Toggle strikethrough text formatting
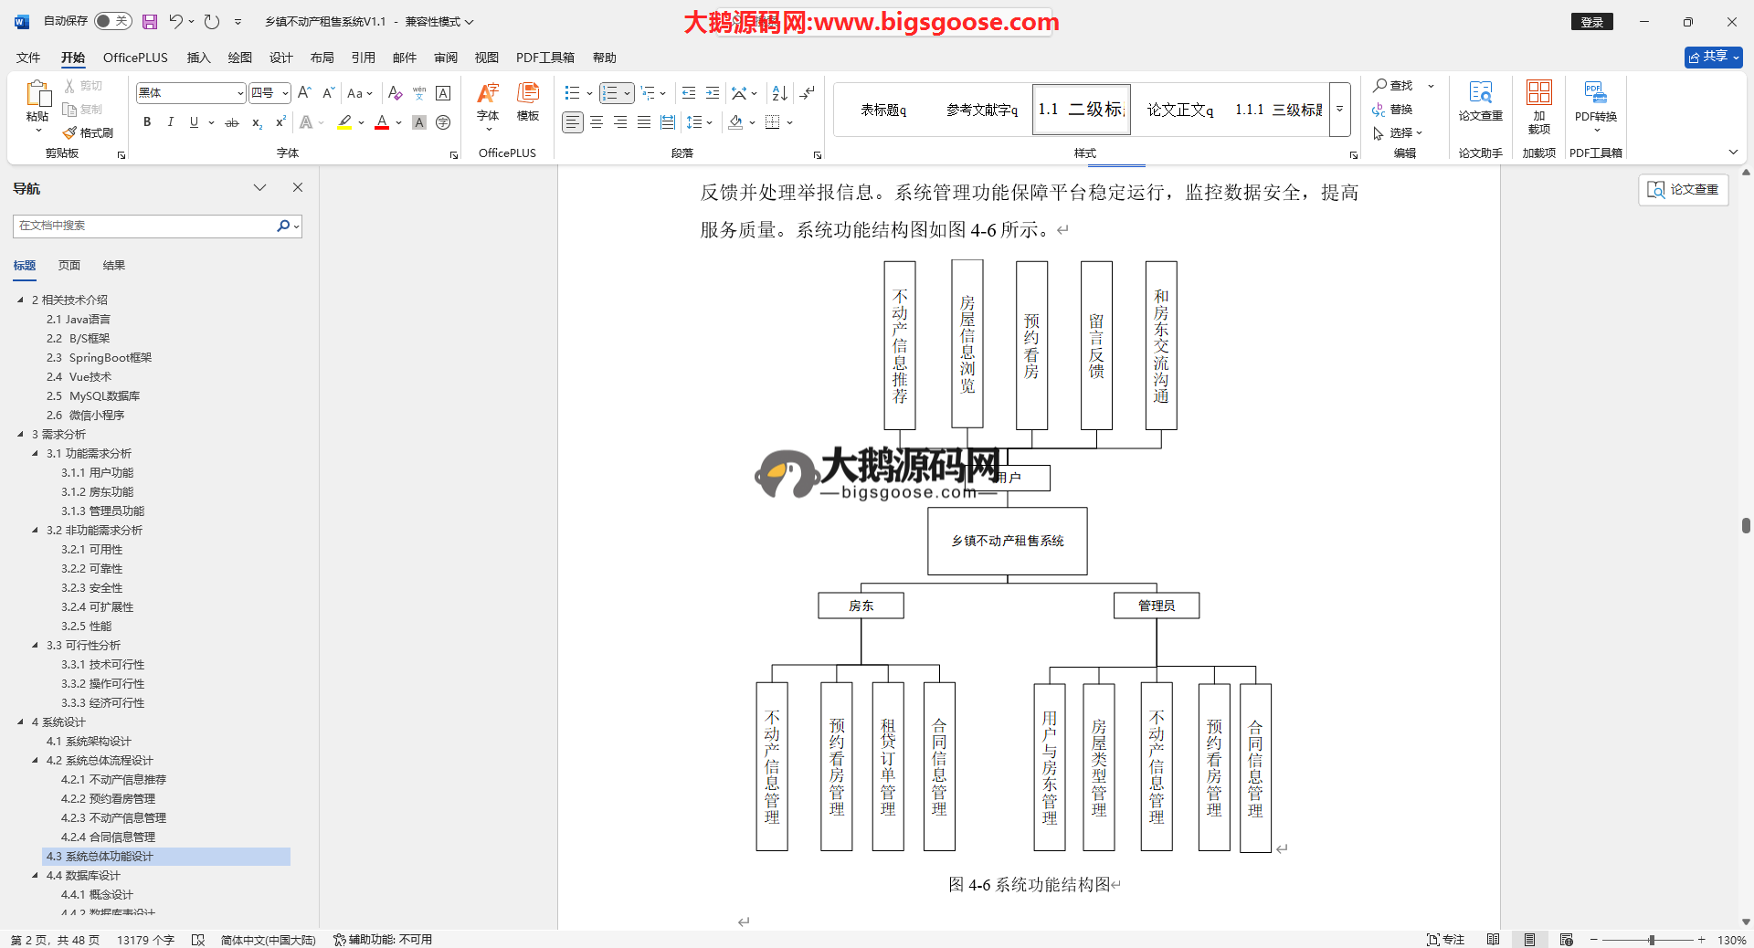 (232, 122)
